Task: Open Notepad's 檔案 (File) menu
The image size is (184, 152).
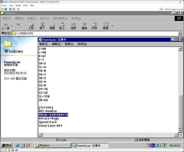Action: coord(43,44)
